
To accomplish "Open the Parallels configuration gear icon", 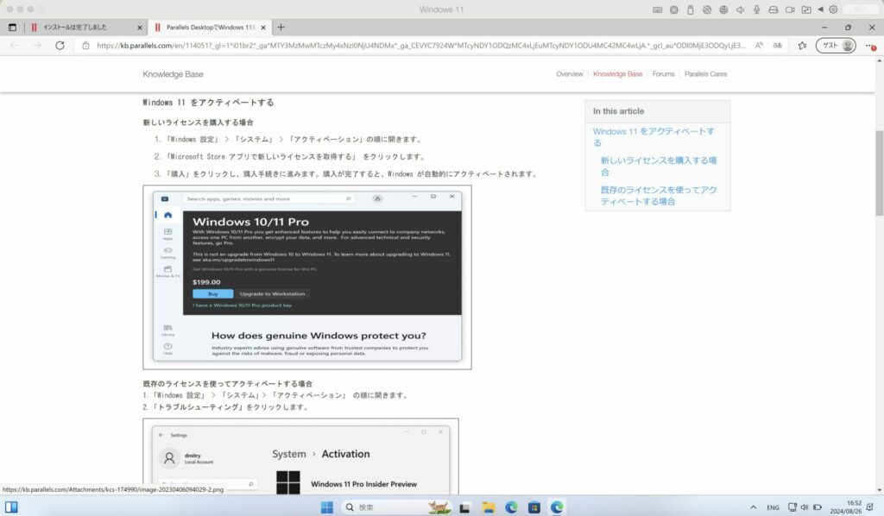I will click(x=834, y=9).
